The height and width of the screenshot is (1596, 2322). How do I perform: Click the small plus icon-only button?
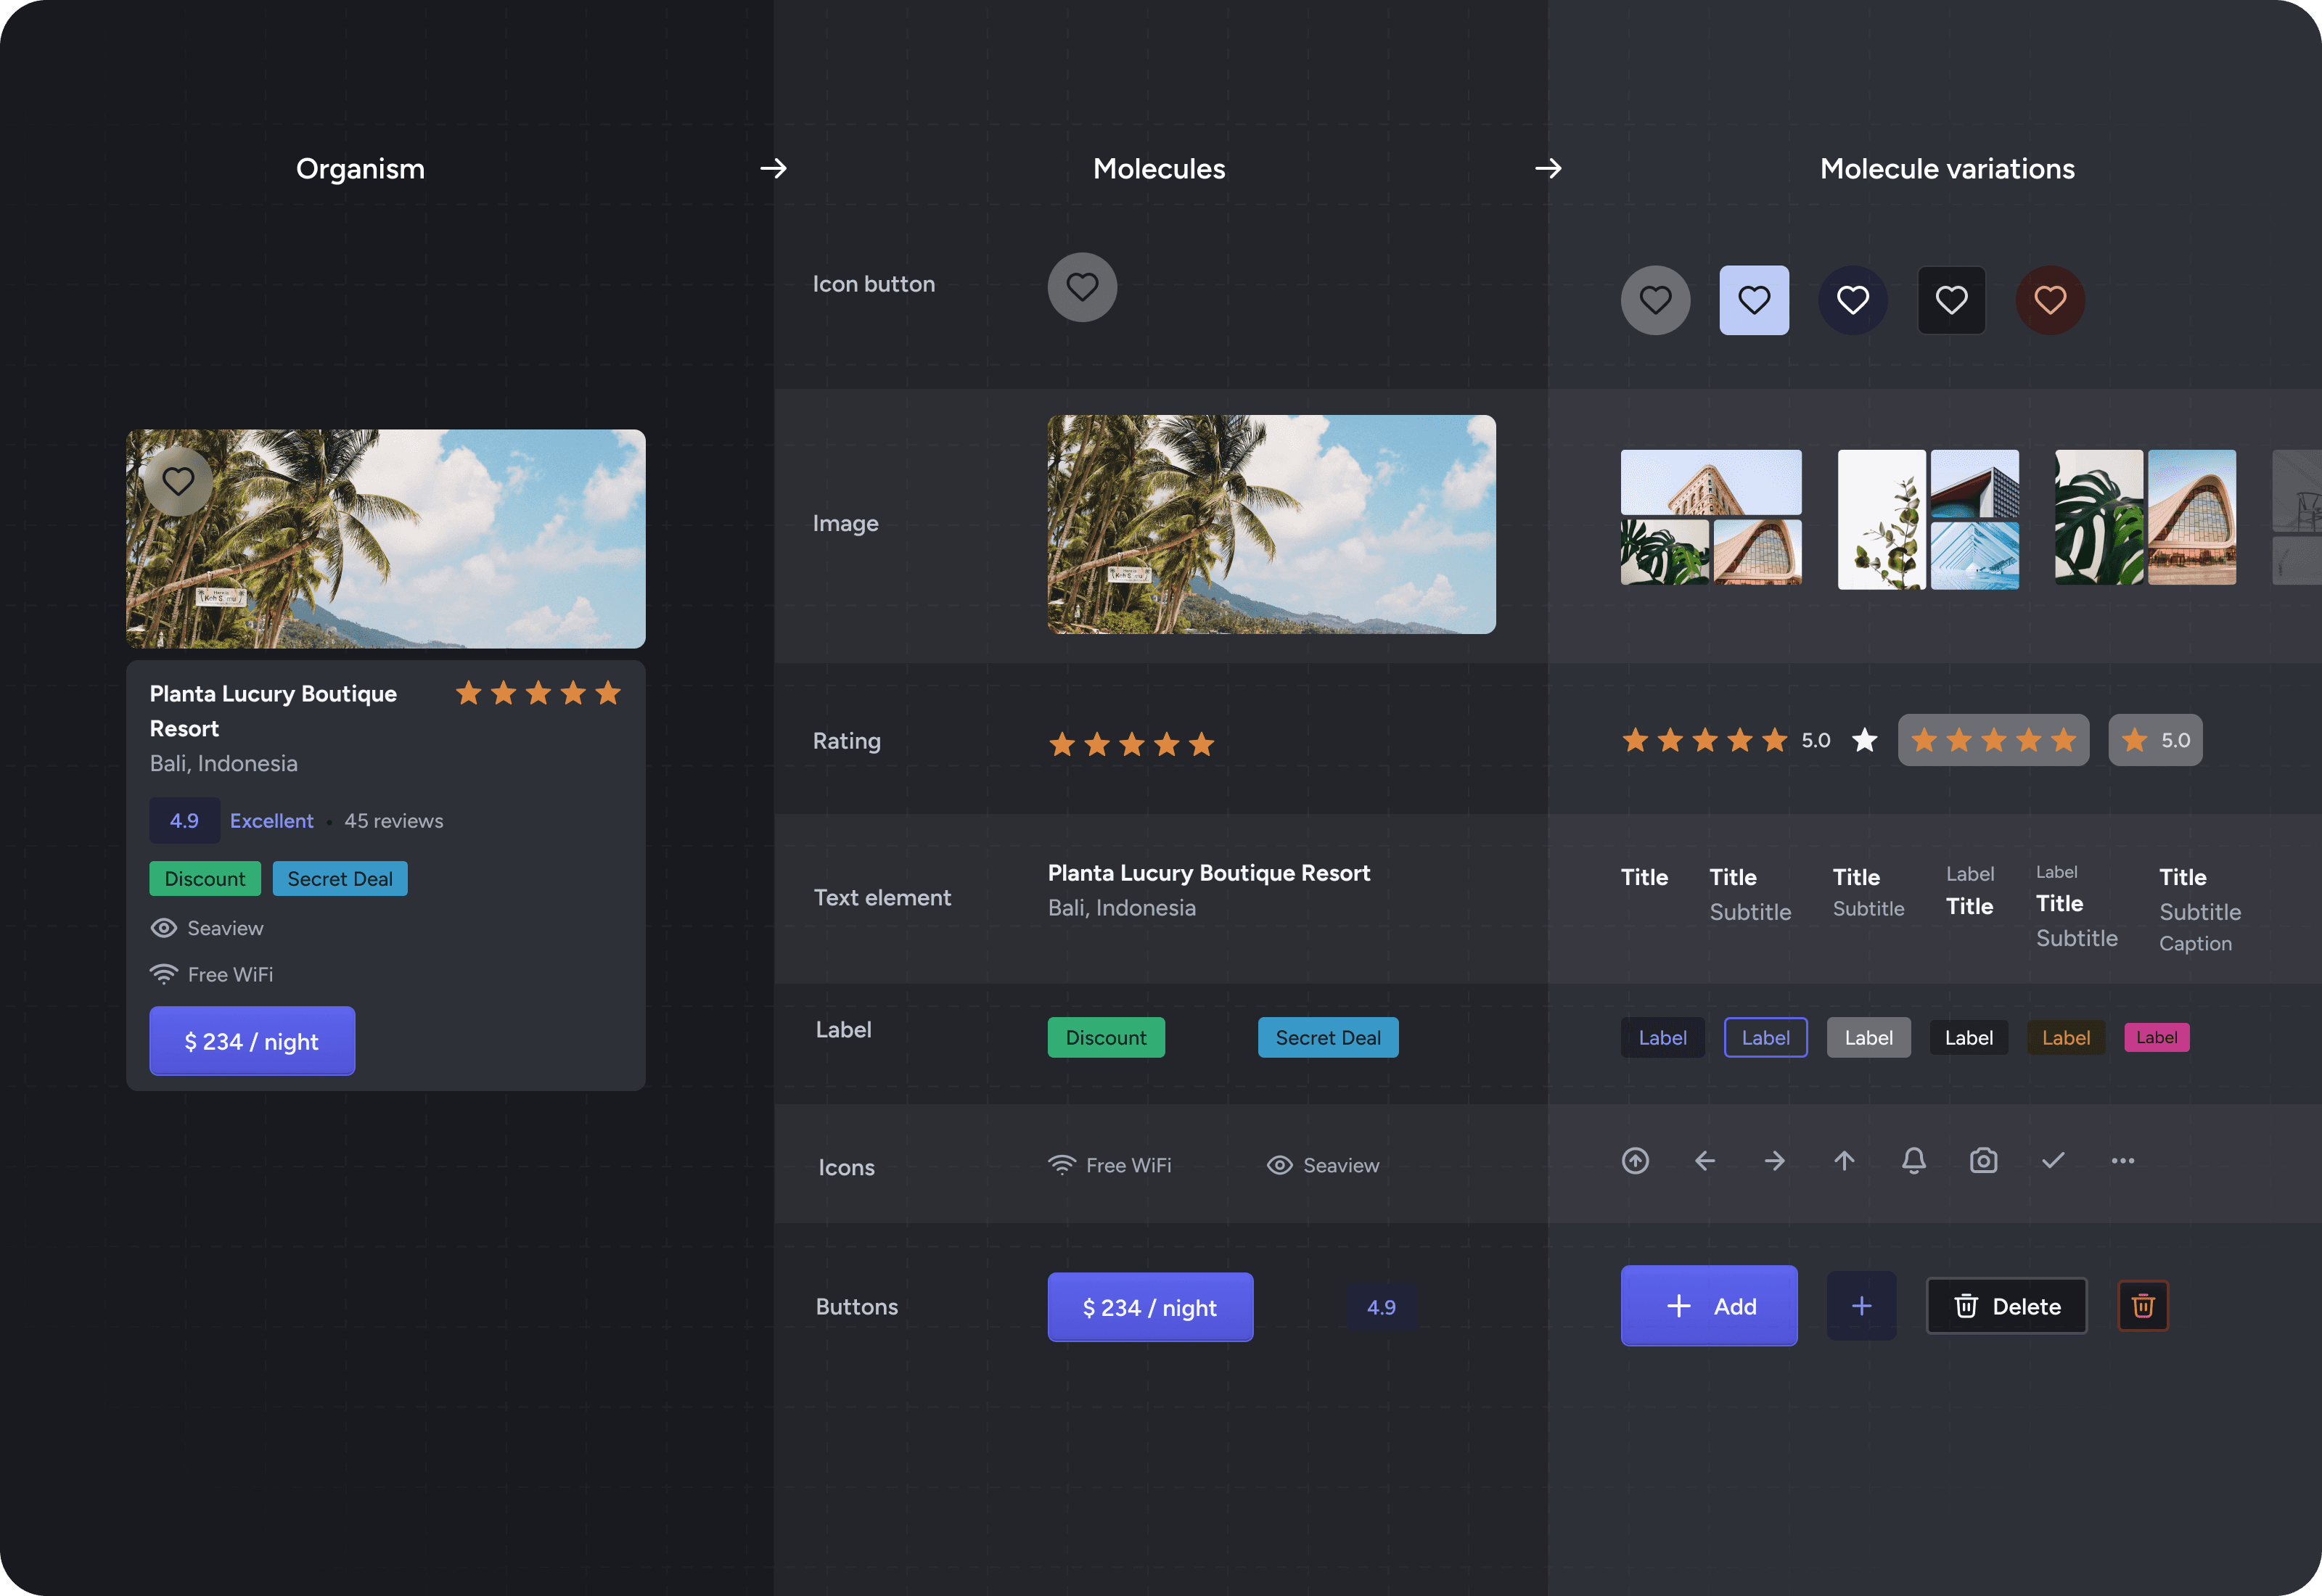tap(1861, 1305)
